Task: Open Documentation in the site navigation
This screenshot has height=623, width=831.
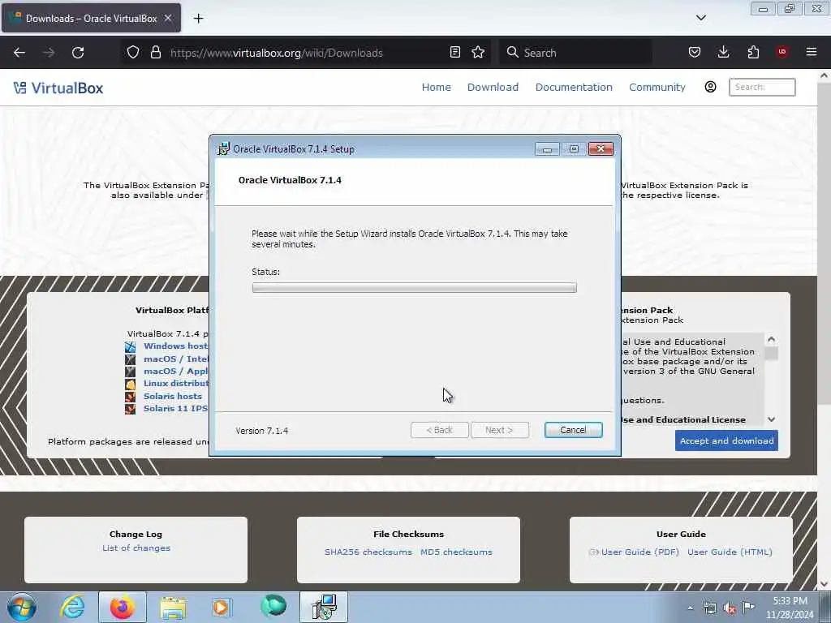Action: point(574,88)
